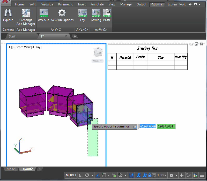This screenshot has height=181, width=207.
Task: Open the status bar customization menu
Action: pyautogui.click(x=202, y=175)
